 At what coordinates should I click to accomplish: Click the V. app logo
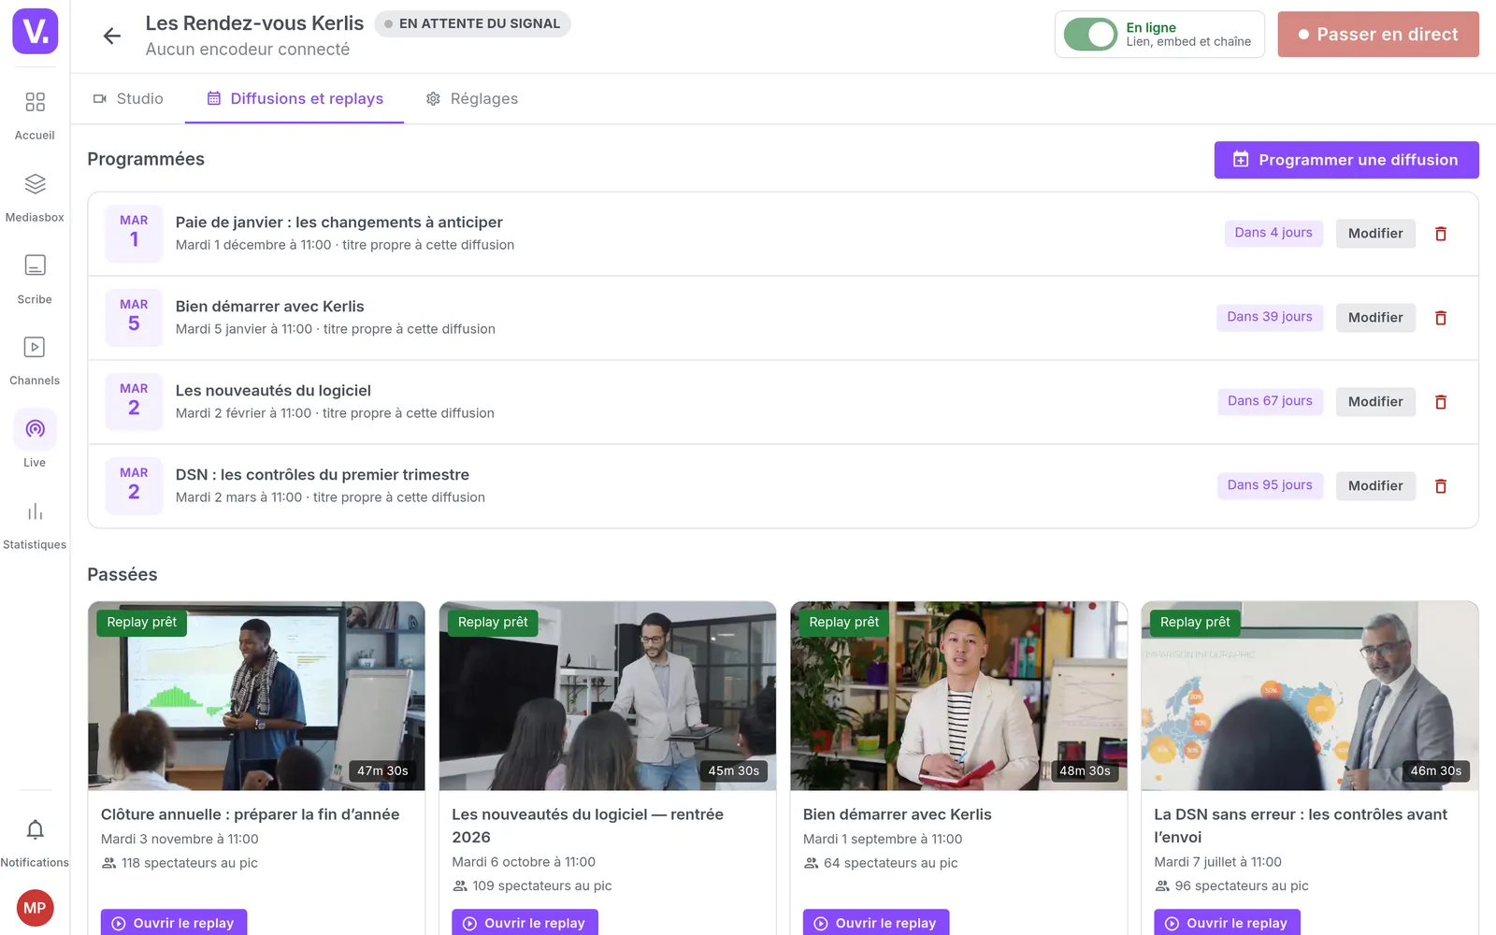point(35,31)
